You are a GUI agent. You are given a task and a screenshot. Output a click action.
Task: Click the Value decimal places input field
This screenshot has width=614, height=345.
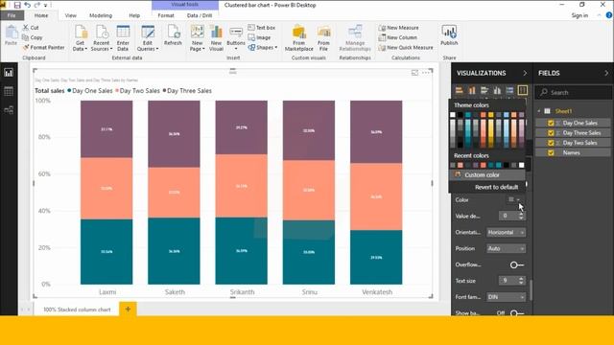(508, 216)
